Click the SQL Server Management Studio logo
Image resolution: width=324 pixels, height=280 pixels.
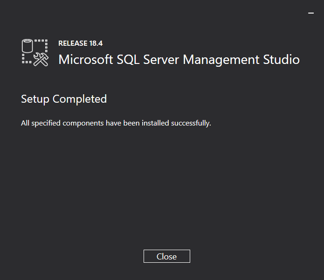[x=35, y=52]
